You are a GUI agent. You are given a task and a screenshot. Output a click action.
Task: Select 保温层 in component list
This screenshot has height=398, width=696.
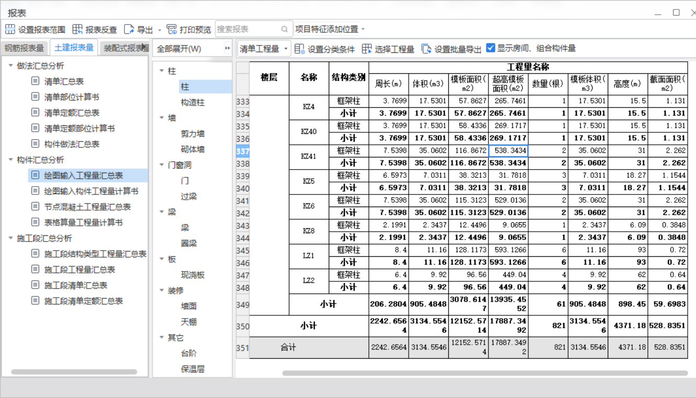193,369
